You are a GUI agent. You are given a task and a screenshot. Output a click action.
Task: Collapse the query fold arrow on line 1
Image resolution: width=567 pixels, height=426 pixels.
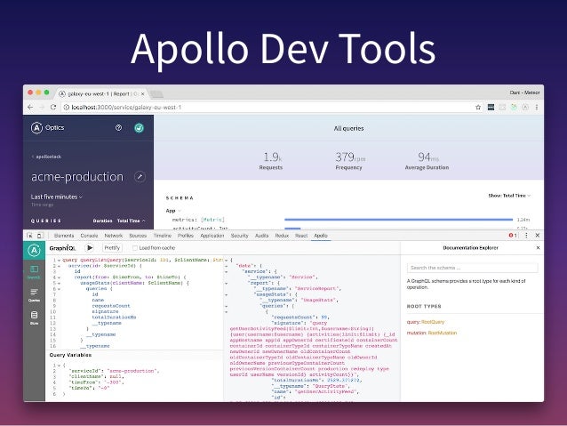(59, 261)
